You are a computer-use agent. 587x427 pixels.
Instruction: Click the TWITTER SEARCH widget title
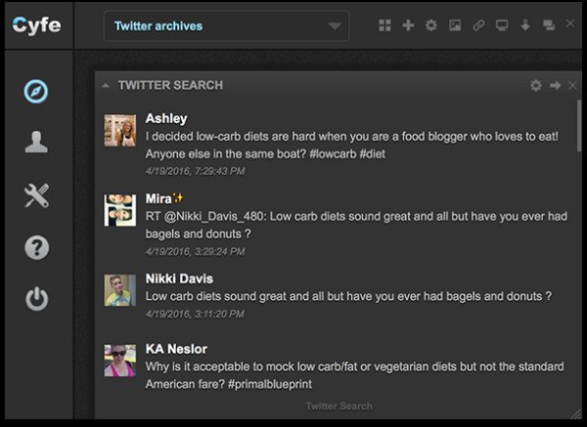point(170,85)
